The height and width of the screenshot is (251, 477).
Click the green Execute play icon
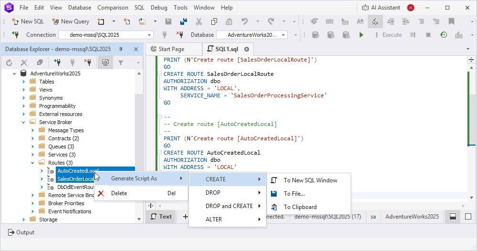click(x=361, y=35)
